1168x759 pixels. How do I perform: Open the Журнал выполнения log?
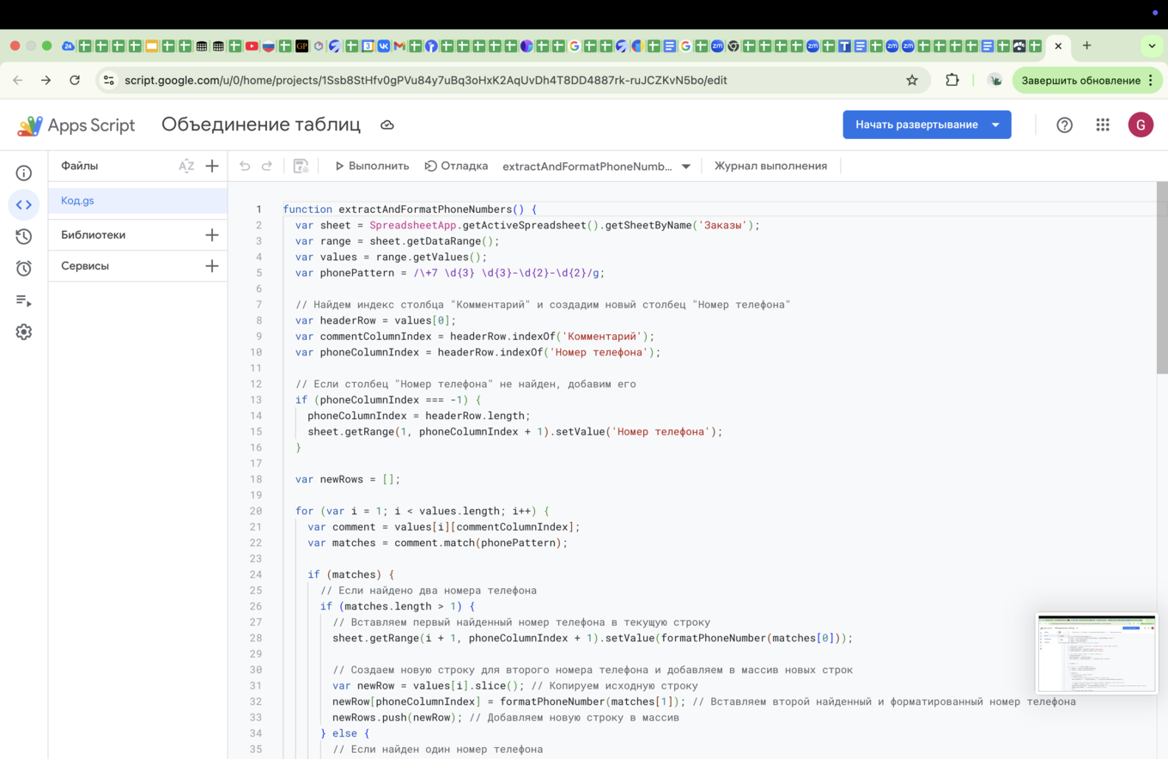click(x=770, y=166)
